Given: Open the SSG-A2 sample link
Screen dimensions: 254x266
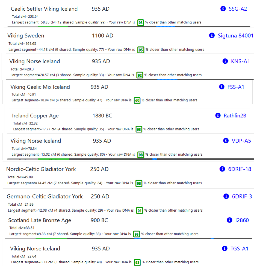Looking at the screenshot, I should (238, 9).
